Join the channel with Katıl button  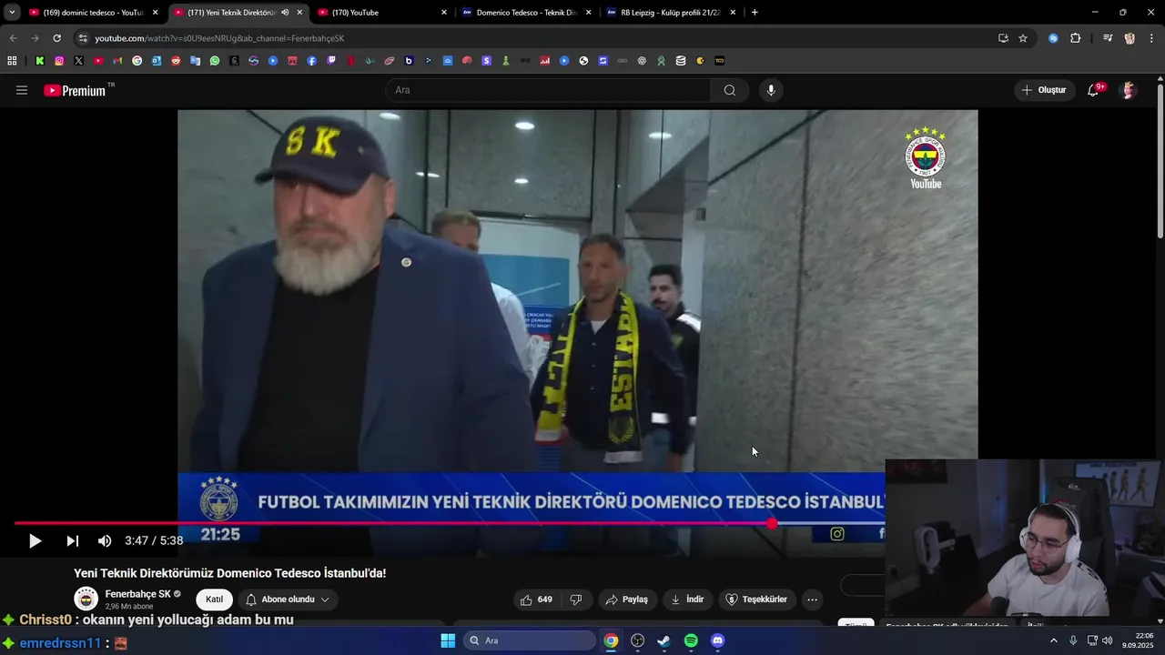215,600
